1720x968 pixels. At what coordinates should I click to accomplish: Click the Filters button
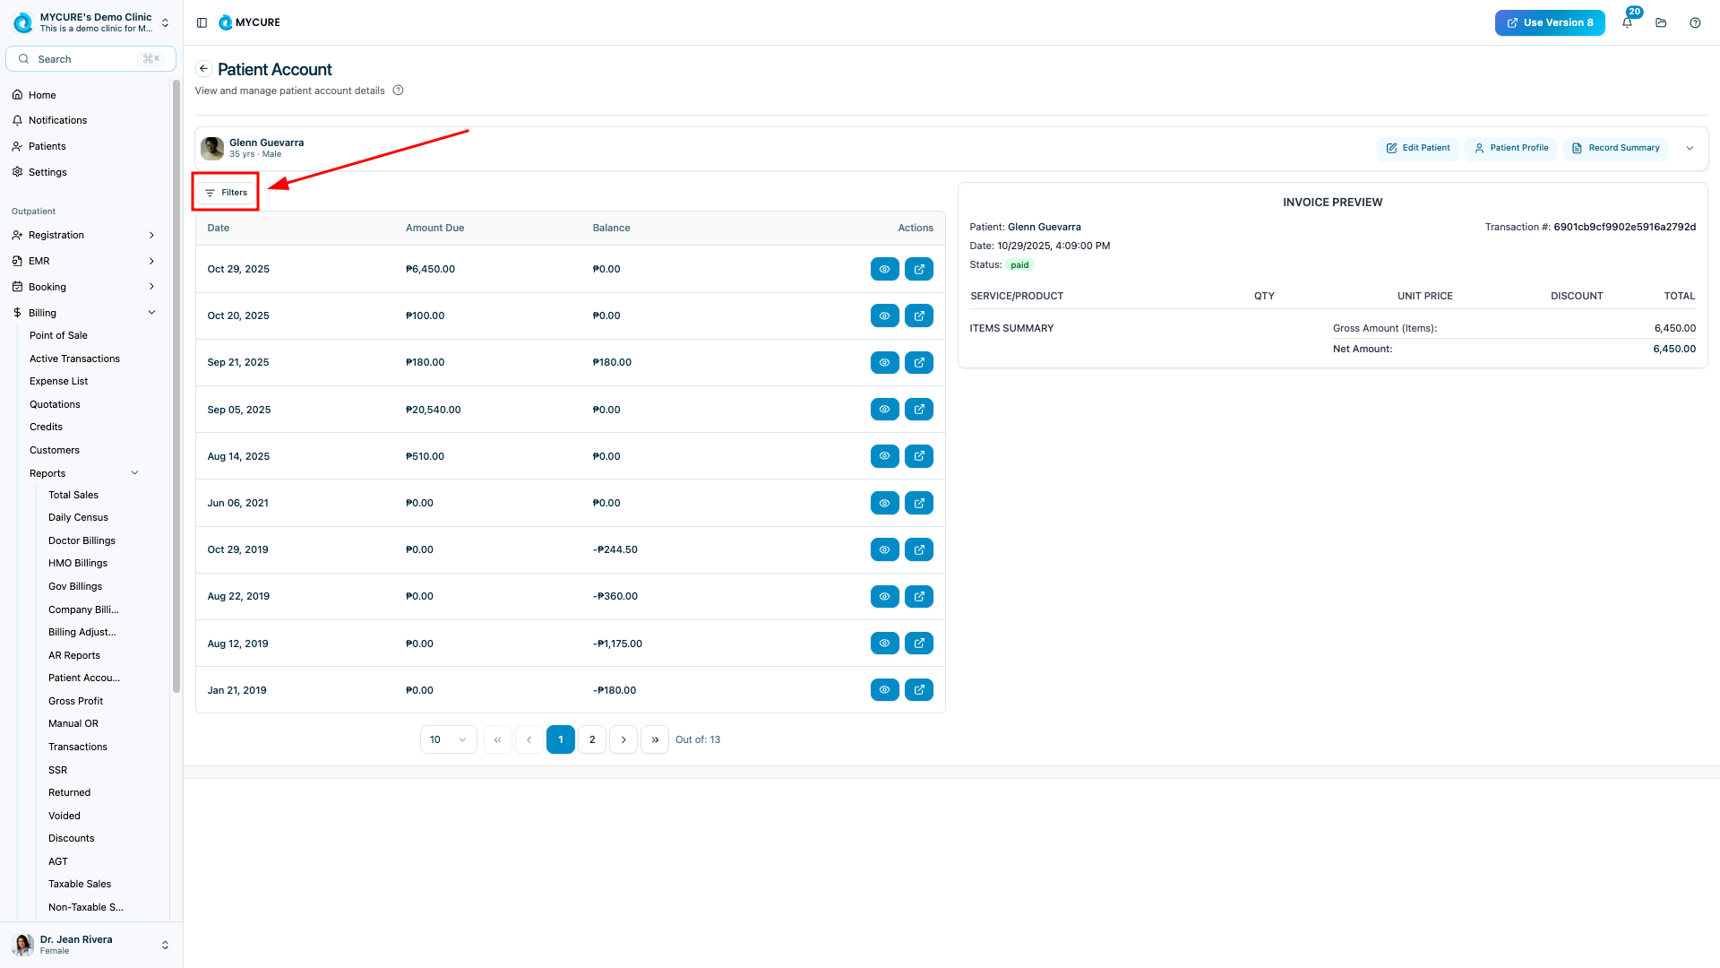226,193
